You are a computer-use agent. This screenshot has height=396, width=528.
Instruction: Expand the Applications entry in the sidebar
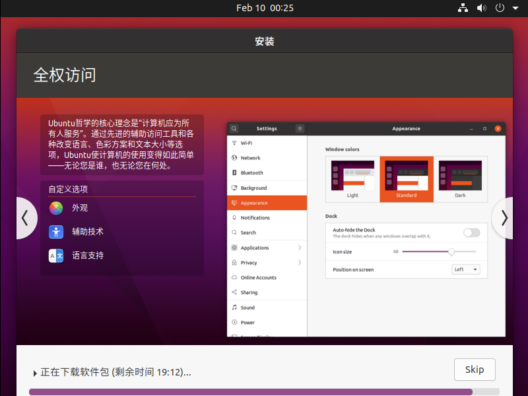click(251, 247)
